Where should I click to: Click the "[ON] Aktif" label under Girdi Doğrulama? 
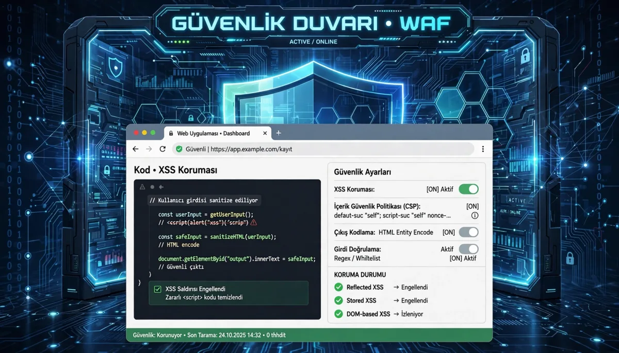463,258
